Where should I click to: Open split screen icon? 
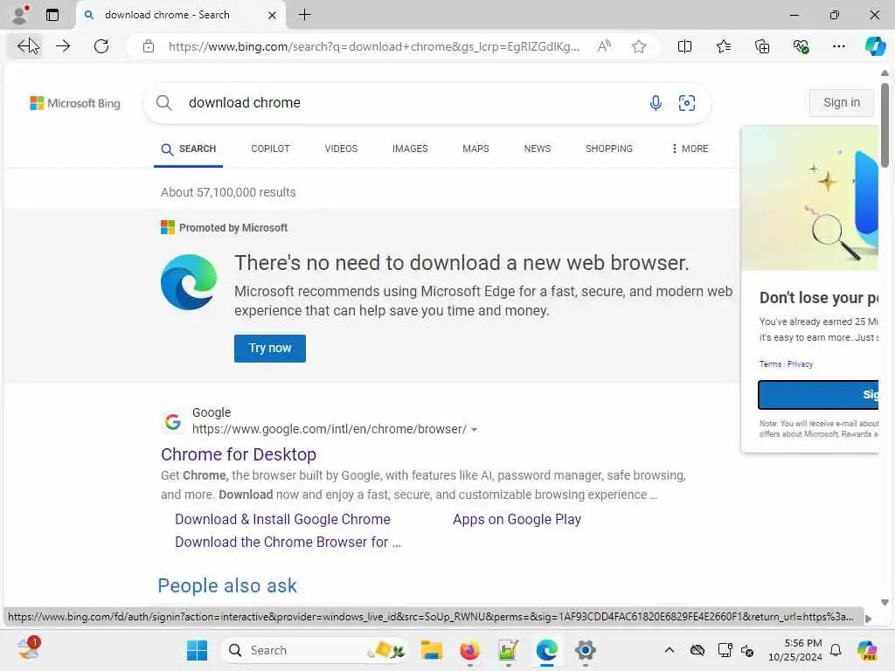pyautogui.click(x=684, y=46)
